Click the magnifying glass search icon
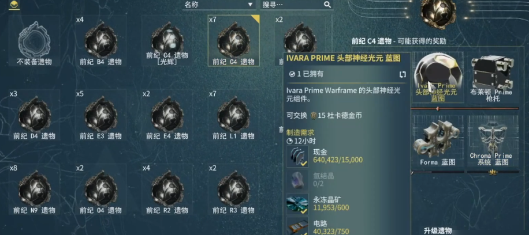Viewport: 529px width, 235px height. click(x=327, y=5)
